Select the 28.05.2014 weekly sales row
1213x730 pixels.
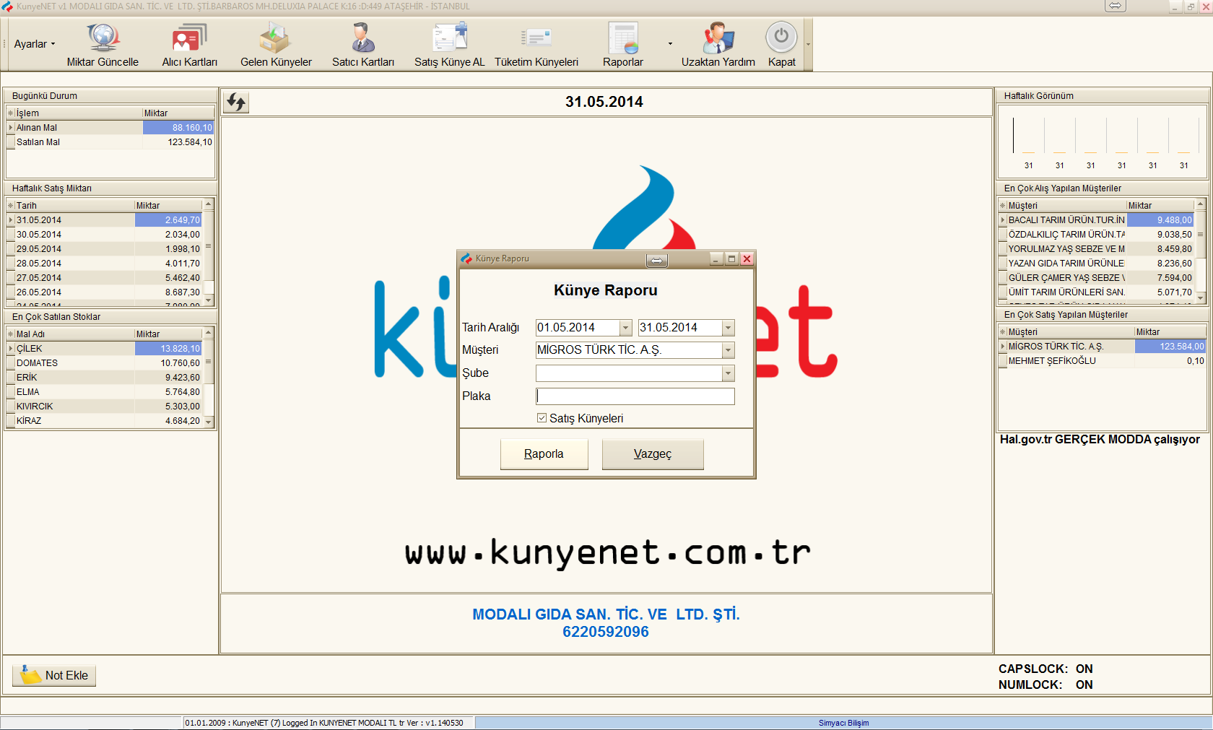tap(105, 264)
